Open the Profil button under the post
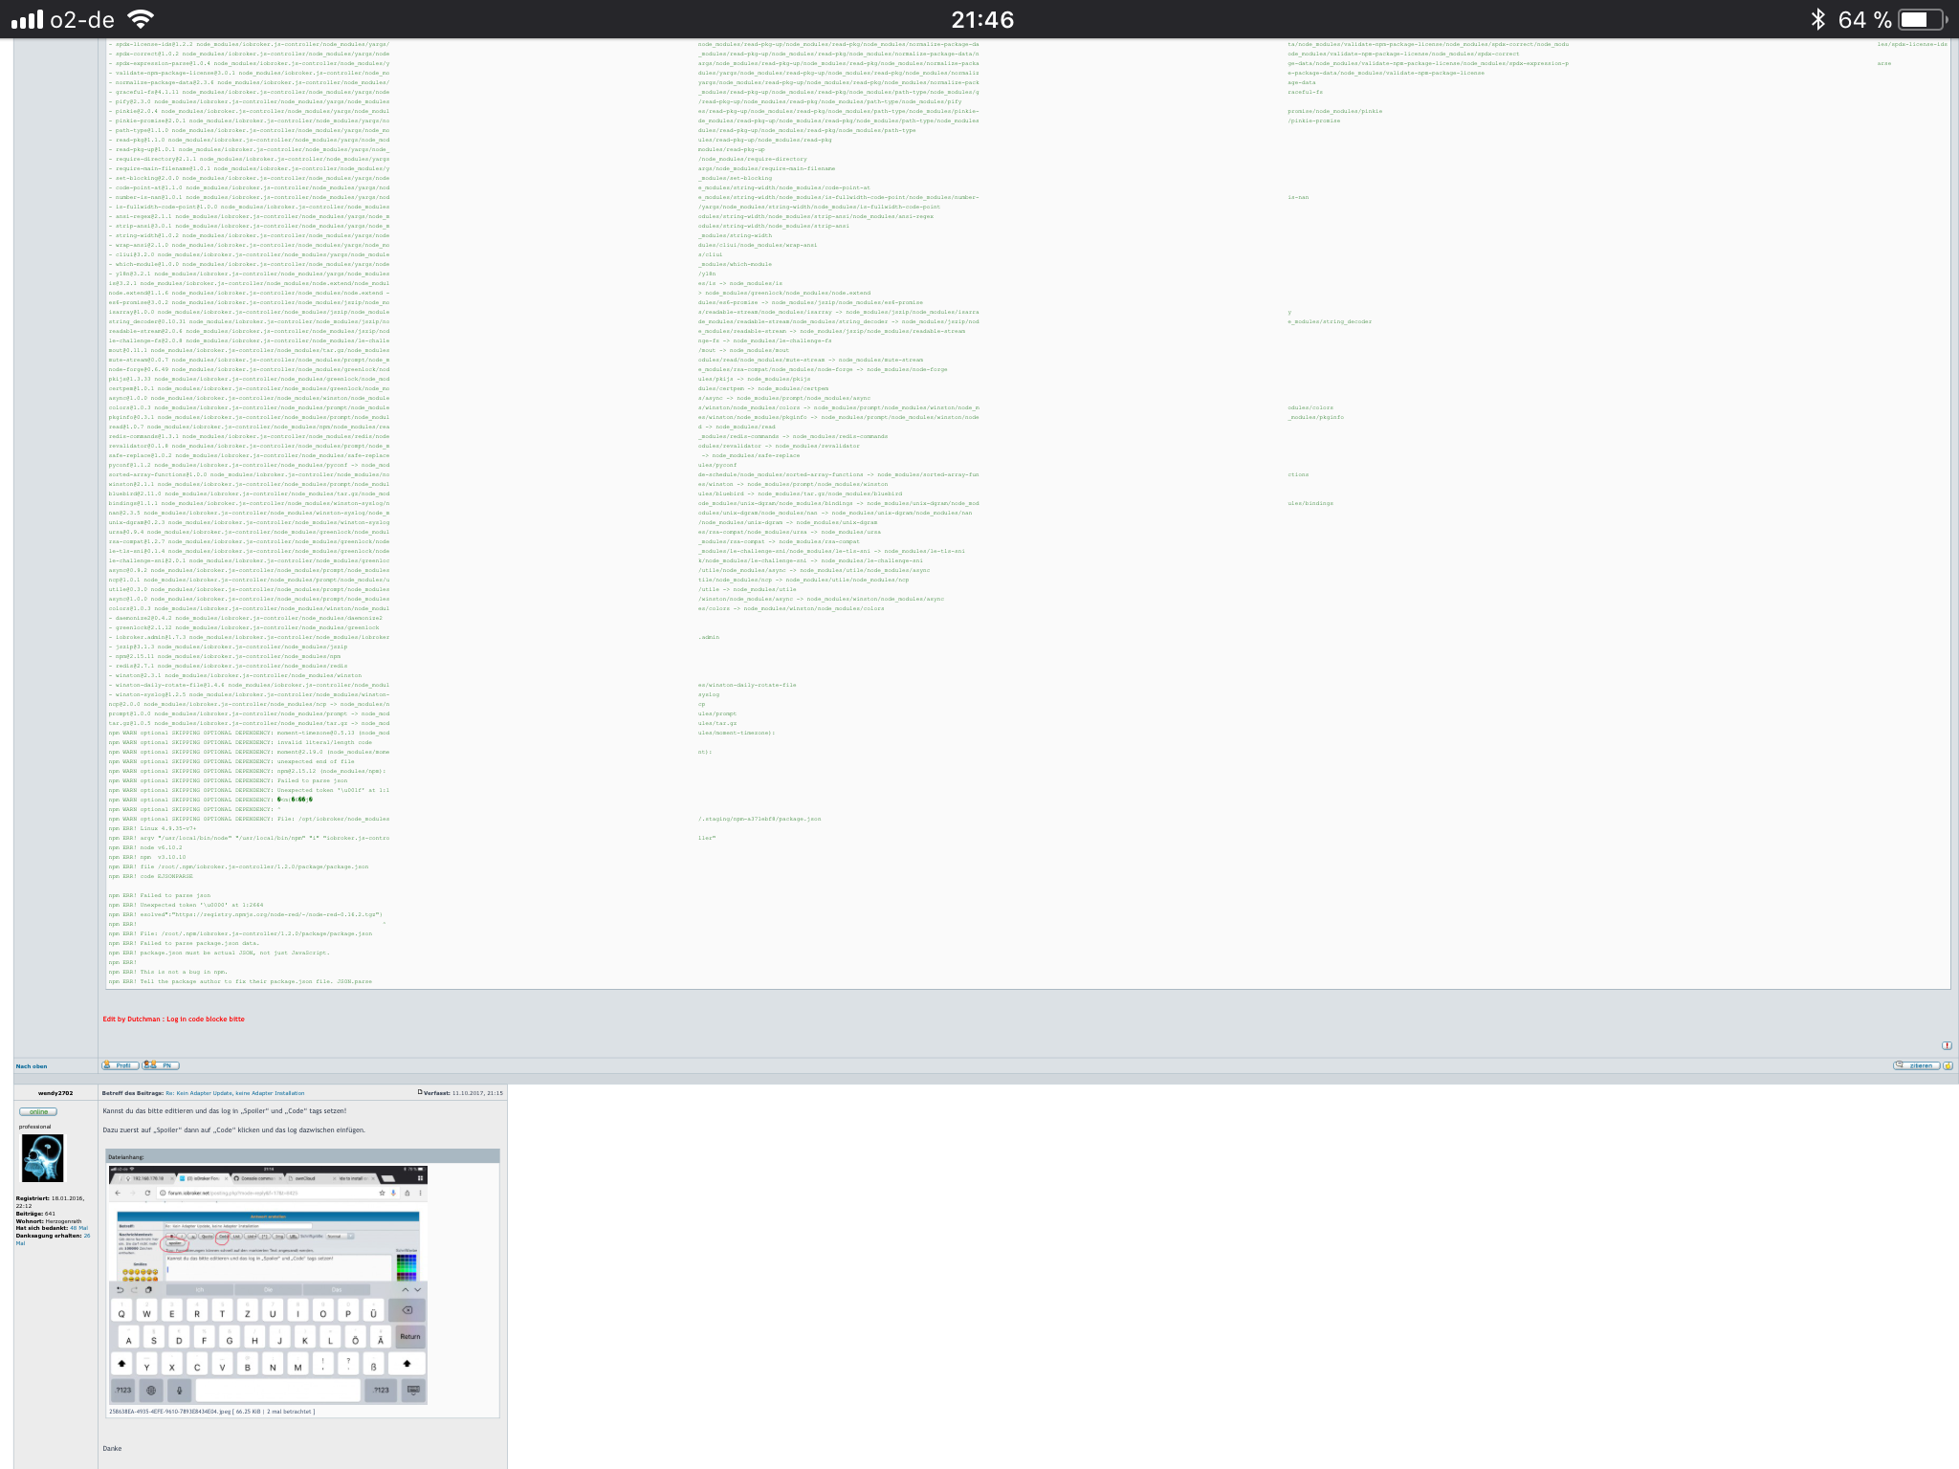Screen dimensions: 1959x1469 [121, 1065]
